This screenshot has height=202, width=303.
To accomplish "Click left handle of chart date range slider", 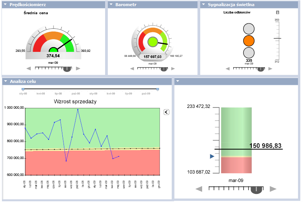I will [23, 89].
